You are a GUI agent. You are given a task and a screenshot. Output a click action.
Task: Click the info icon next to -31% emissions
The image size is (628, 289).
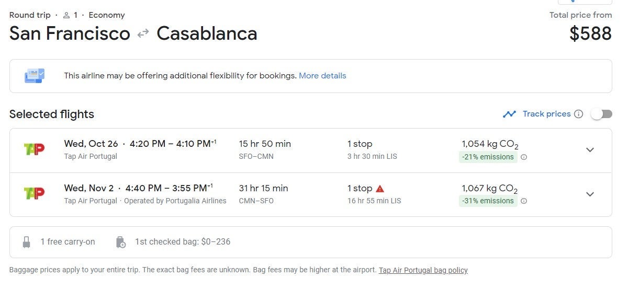pyautogui.click(x=524, y=201)
